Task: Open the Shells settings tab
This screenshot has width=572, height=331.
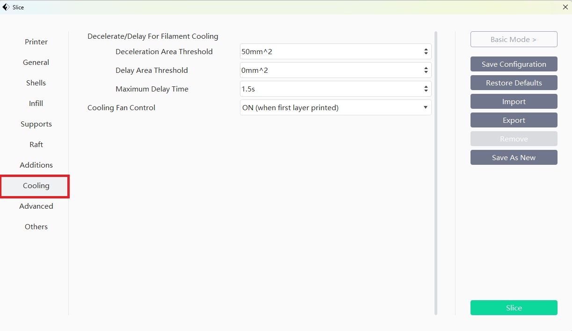Action: coord(36,83)
